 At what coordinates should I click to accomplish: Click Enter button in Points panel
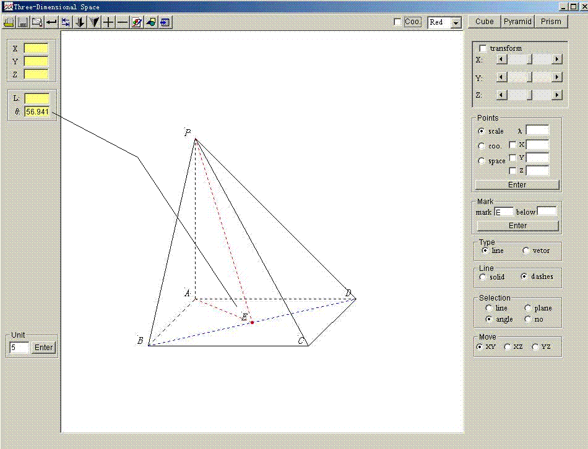point(517,185)
